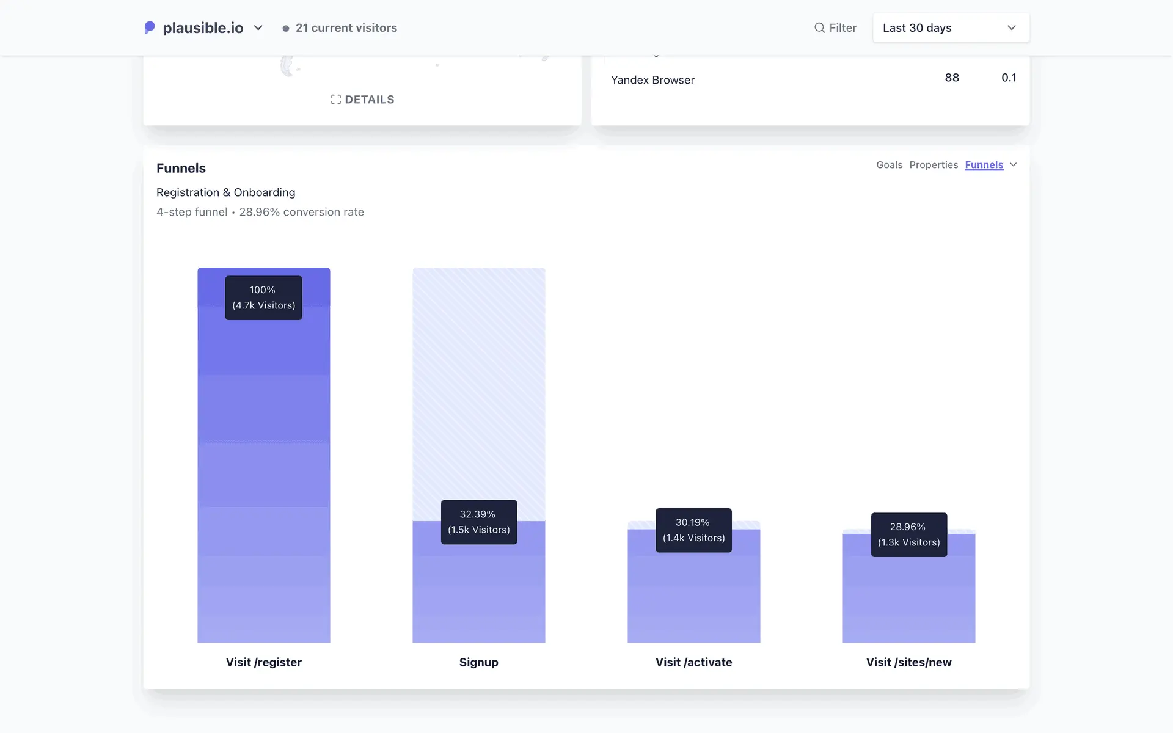
Task: Click the Filter search magnifier icon
Action: (x=819, y=28)
